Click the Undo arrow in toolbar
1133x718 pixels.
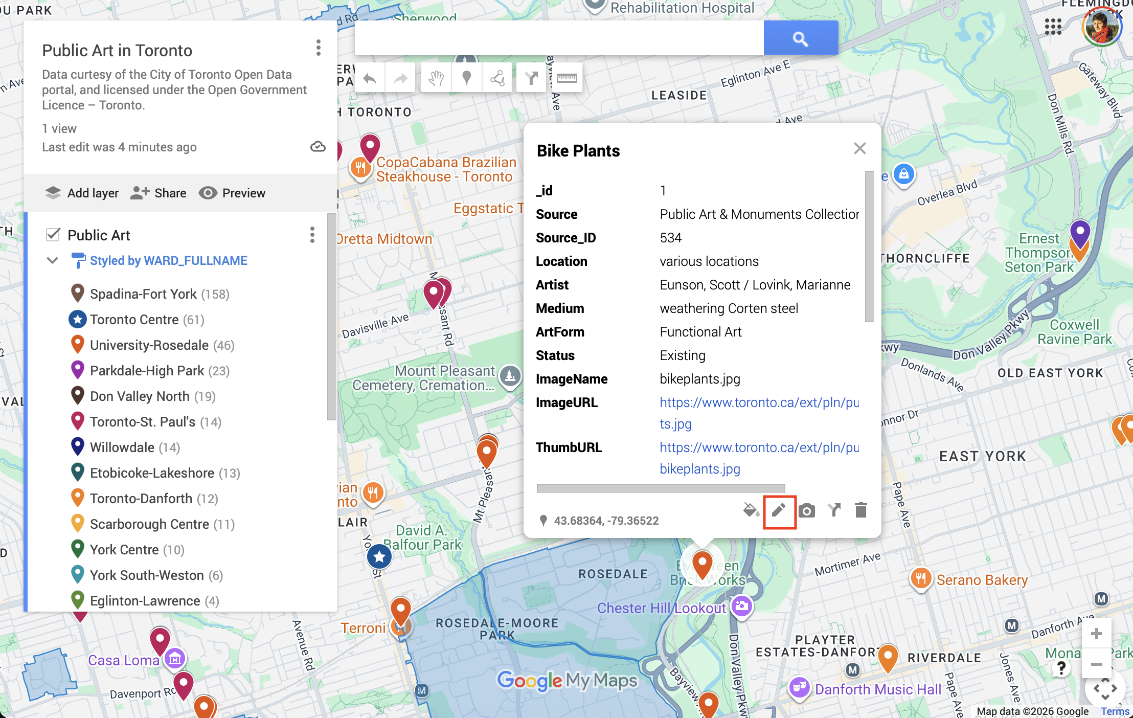(x=370, y=78)
